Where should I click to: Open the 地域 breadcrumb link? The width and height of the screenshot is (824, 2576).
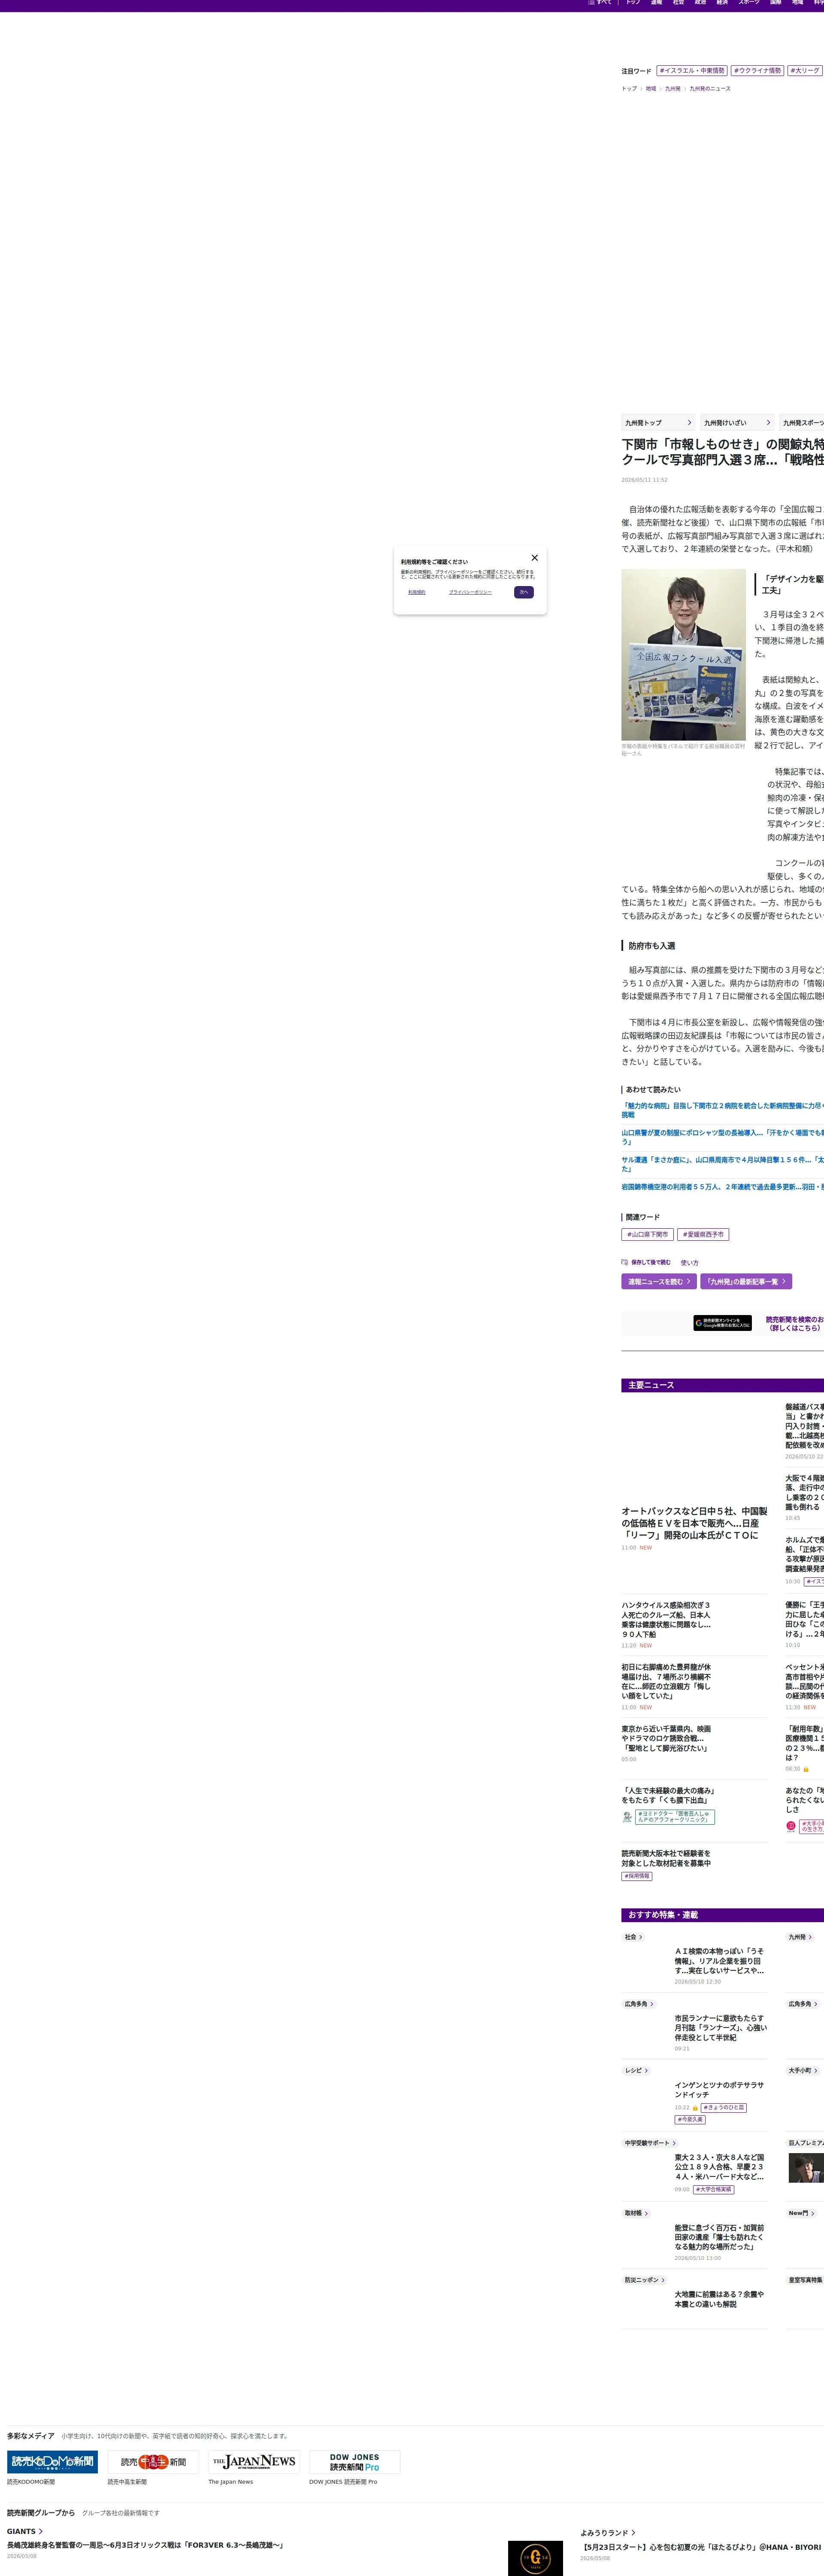point(651,89)
